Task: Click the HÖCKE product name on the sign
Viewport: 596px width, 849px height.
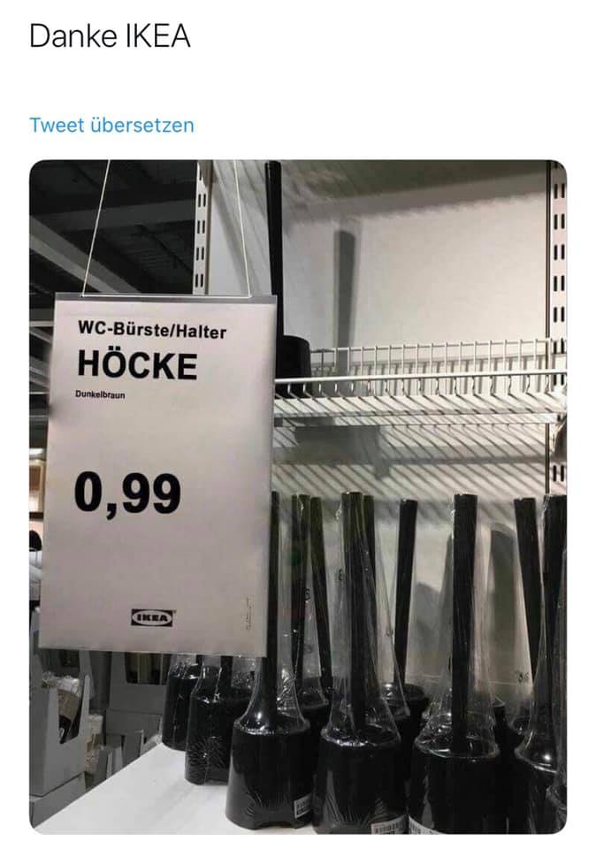Action: click(x=137, y=365)
